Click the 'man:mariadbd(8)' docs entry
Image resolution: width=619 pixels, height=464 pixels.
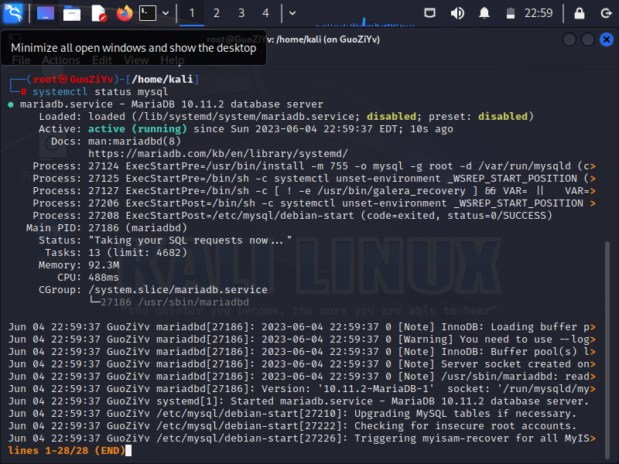134,142
